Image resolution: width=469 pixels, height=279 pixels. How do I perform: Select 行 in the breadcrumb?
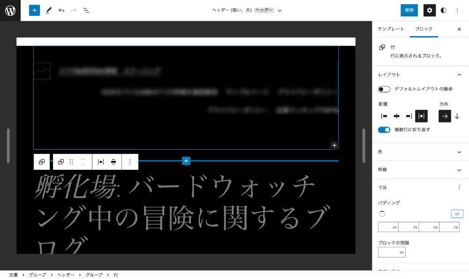[x=116, y=275]
